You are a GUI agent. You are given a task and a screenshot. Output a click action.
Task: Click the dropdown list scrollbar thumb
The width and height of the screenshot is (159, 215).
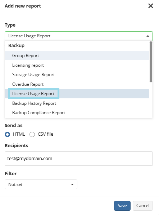click(x=151, y=62)
